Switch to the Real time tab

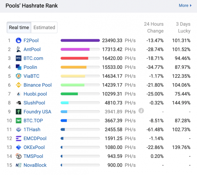(19, 28)
